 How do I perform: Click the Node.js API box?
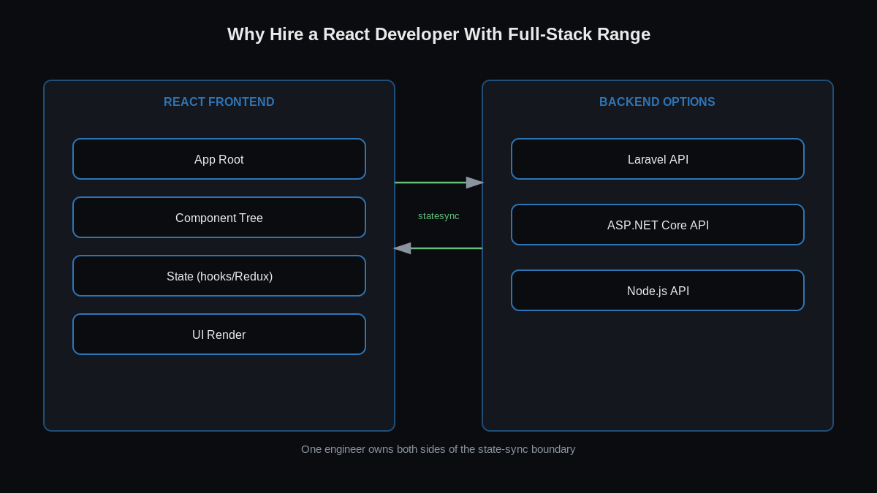(658, 291)
